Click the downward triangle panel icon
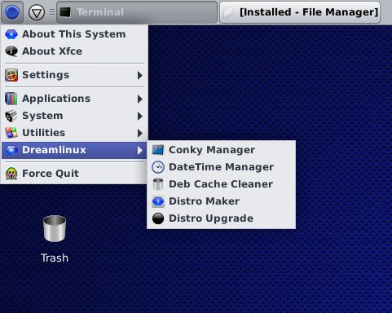This screenshot has width=392, height=313. coord(37,12)
